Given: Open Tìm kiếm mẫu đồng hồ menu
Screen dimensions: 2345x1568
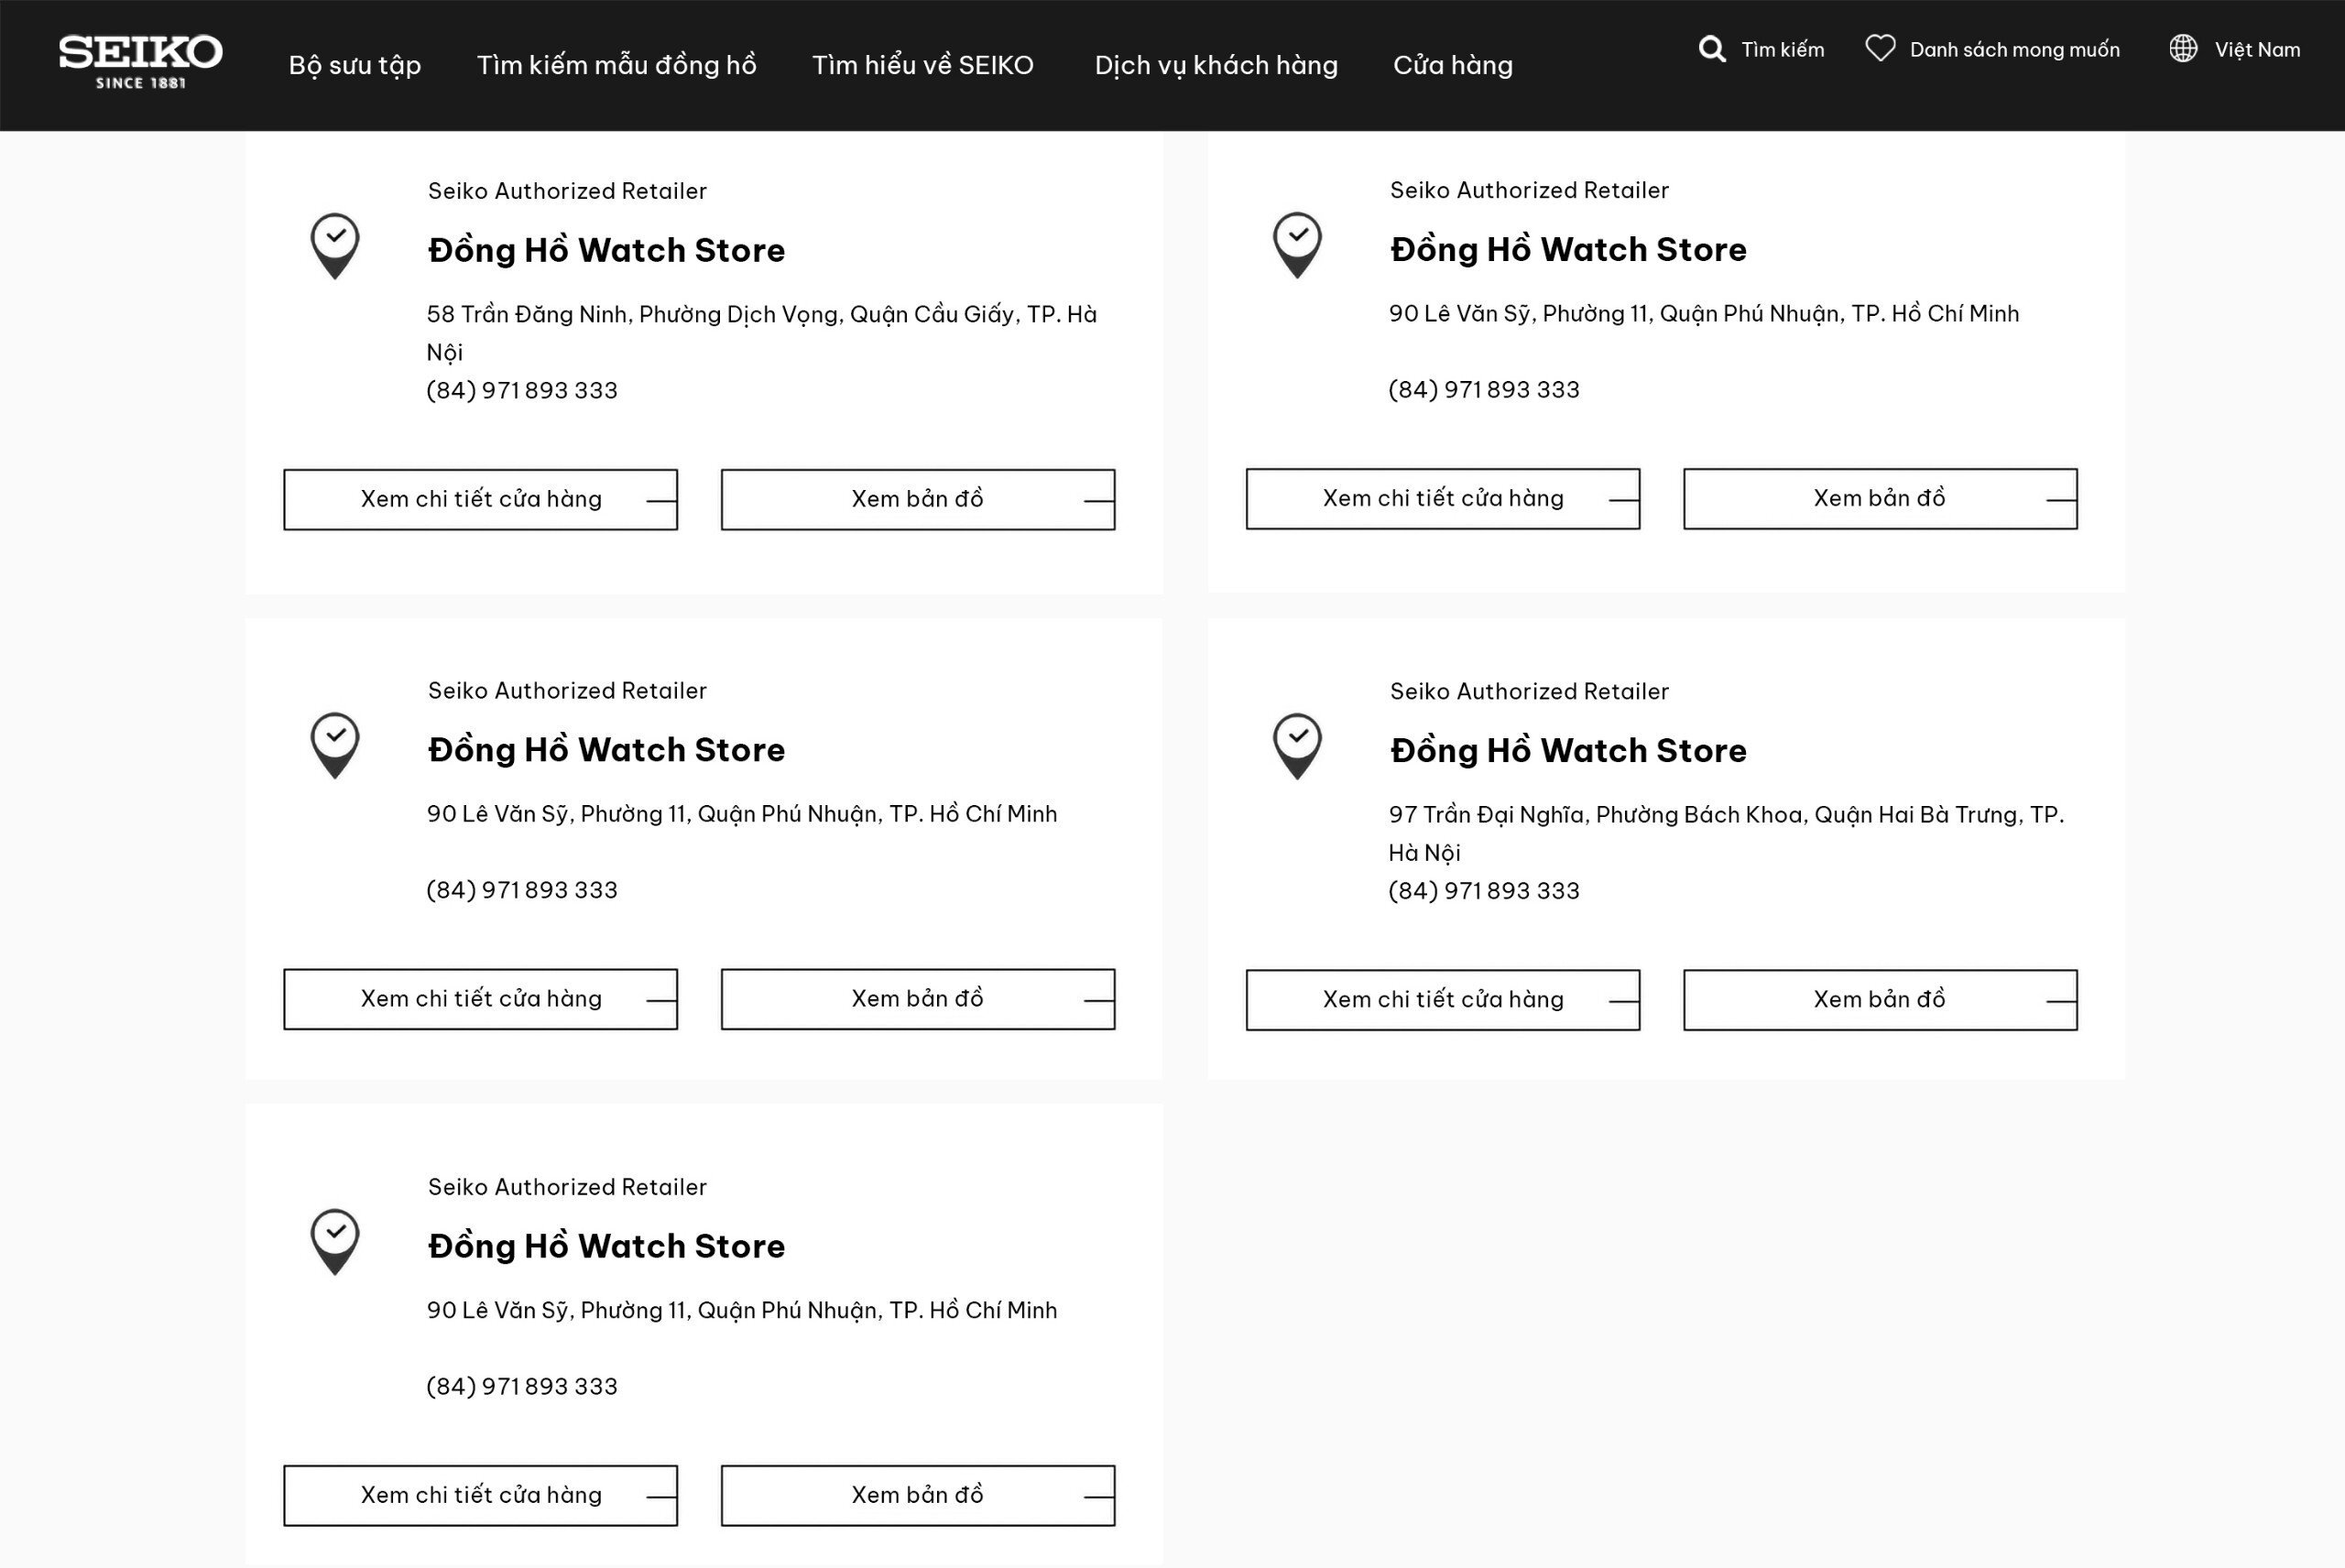Looking at the screenshot, I should 616,65.
